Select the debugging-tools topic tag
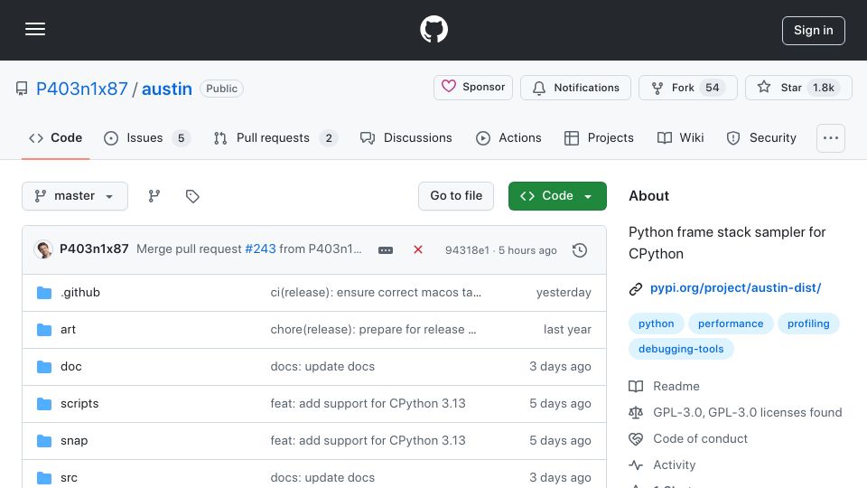The image size is (867, 488). click(681, 349)
